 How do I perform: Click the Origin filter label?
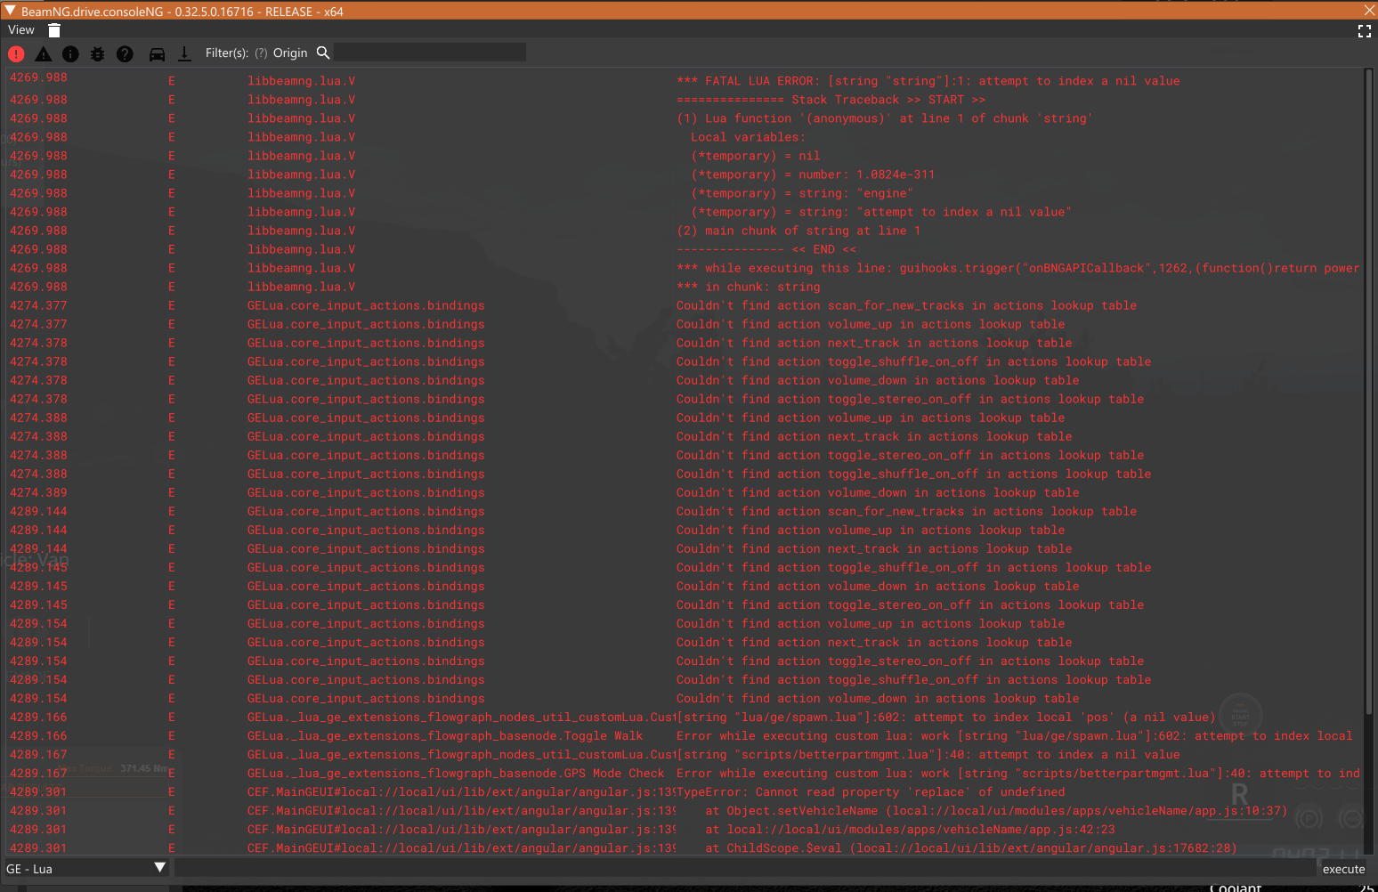tap(290, 53)
